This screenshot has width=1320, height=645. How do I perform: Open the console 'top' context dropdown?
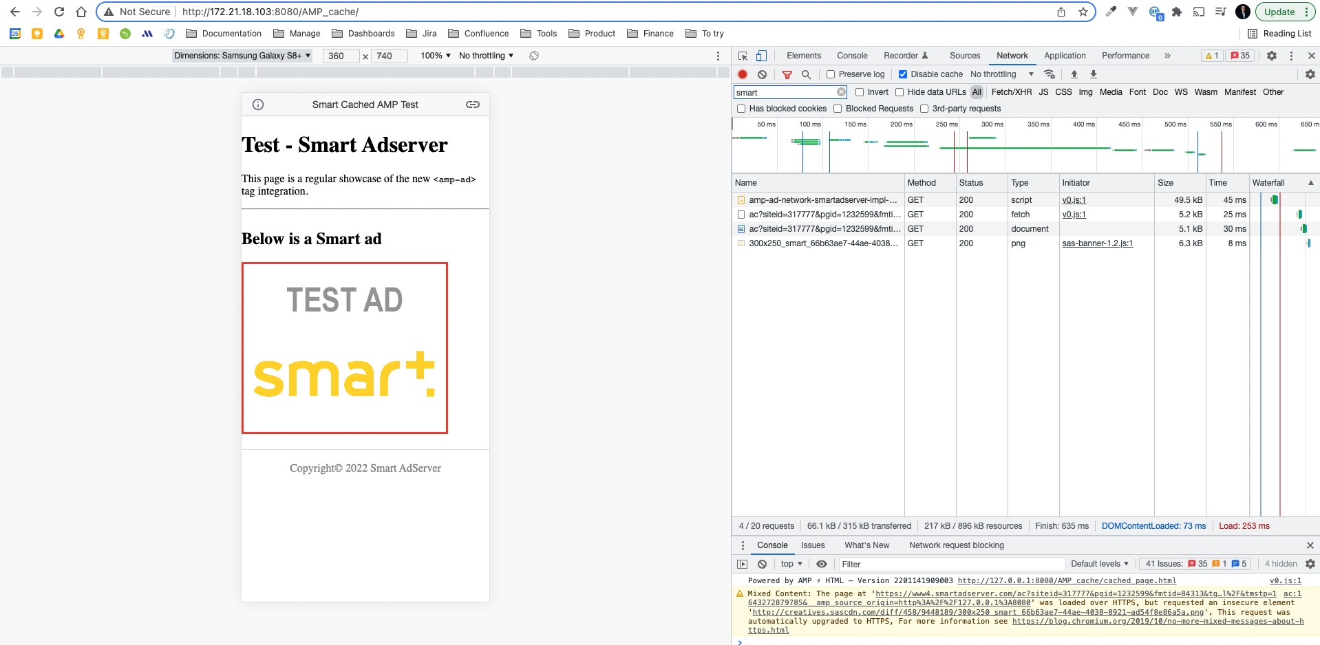(x=791, y=564)
